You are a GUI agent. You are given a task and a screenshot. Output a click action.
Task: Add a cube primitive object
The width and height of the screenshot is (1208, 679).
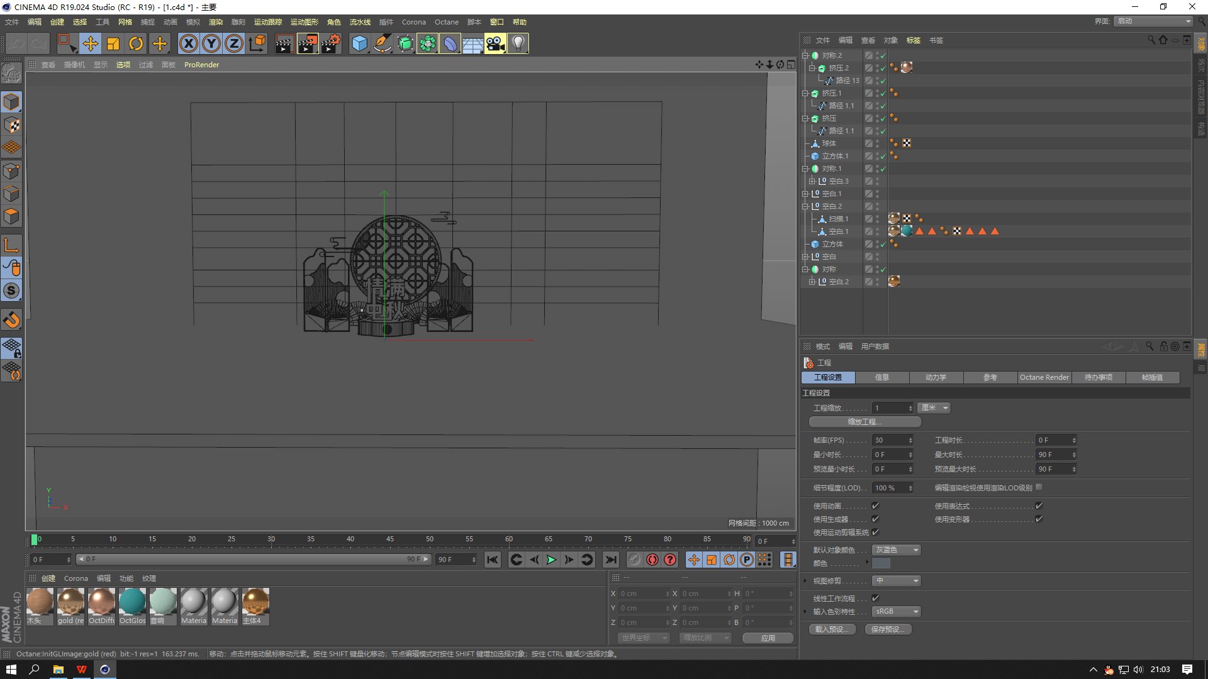tap(359, 43)
